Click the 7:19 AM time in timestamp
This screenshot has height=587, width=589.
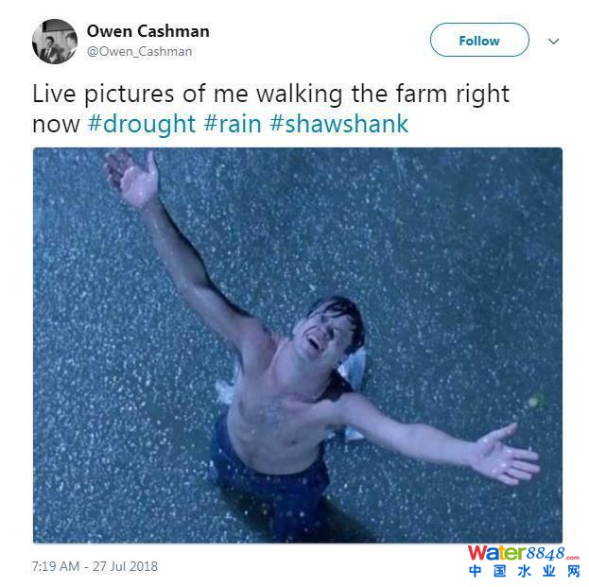tap(56, 566)
